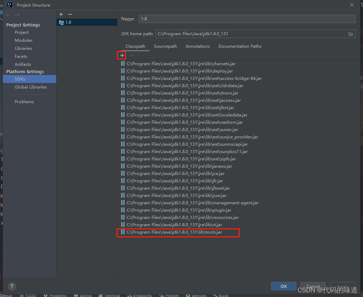Switch to the Sourcepath tab

[165, 46]
